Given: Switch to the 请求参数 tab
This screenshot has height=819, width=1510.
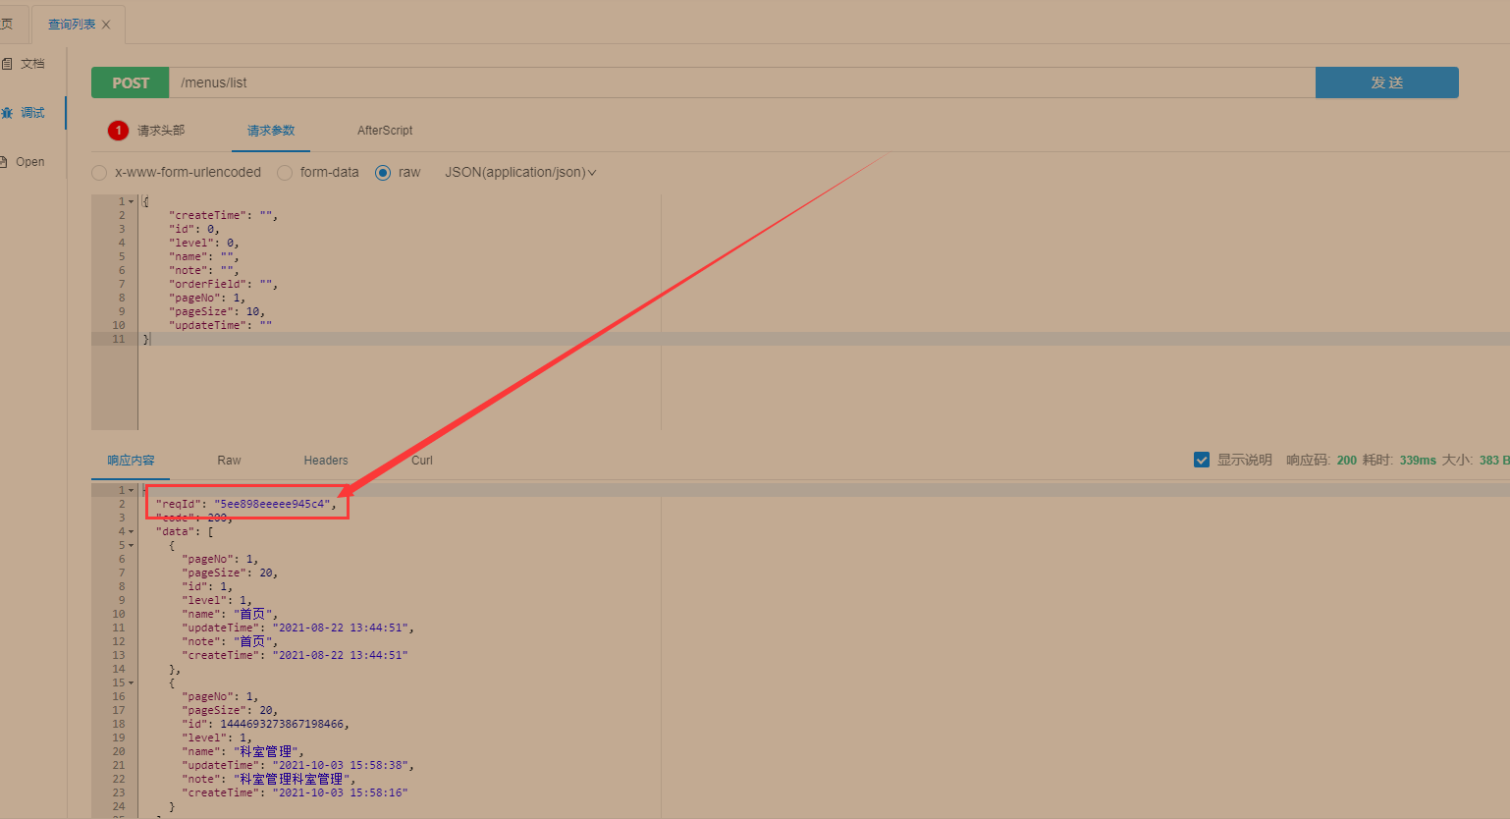Looking at the screenshot, I should (x=271, y=131).
